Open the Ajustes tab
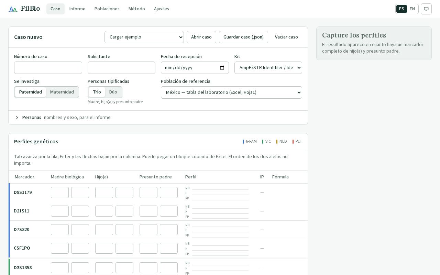This screenshot has height=275, width=440. tap(162, 9)
